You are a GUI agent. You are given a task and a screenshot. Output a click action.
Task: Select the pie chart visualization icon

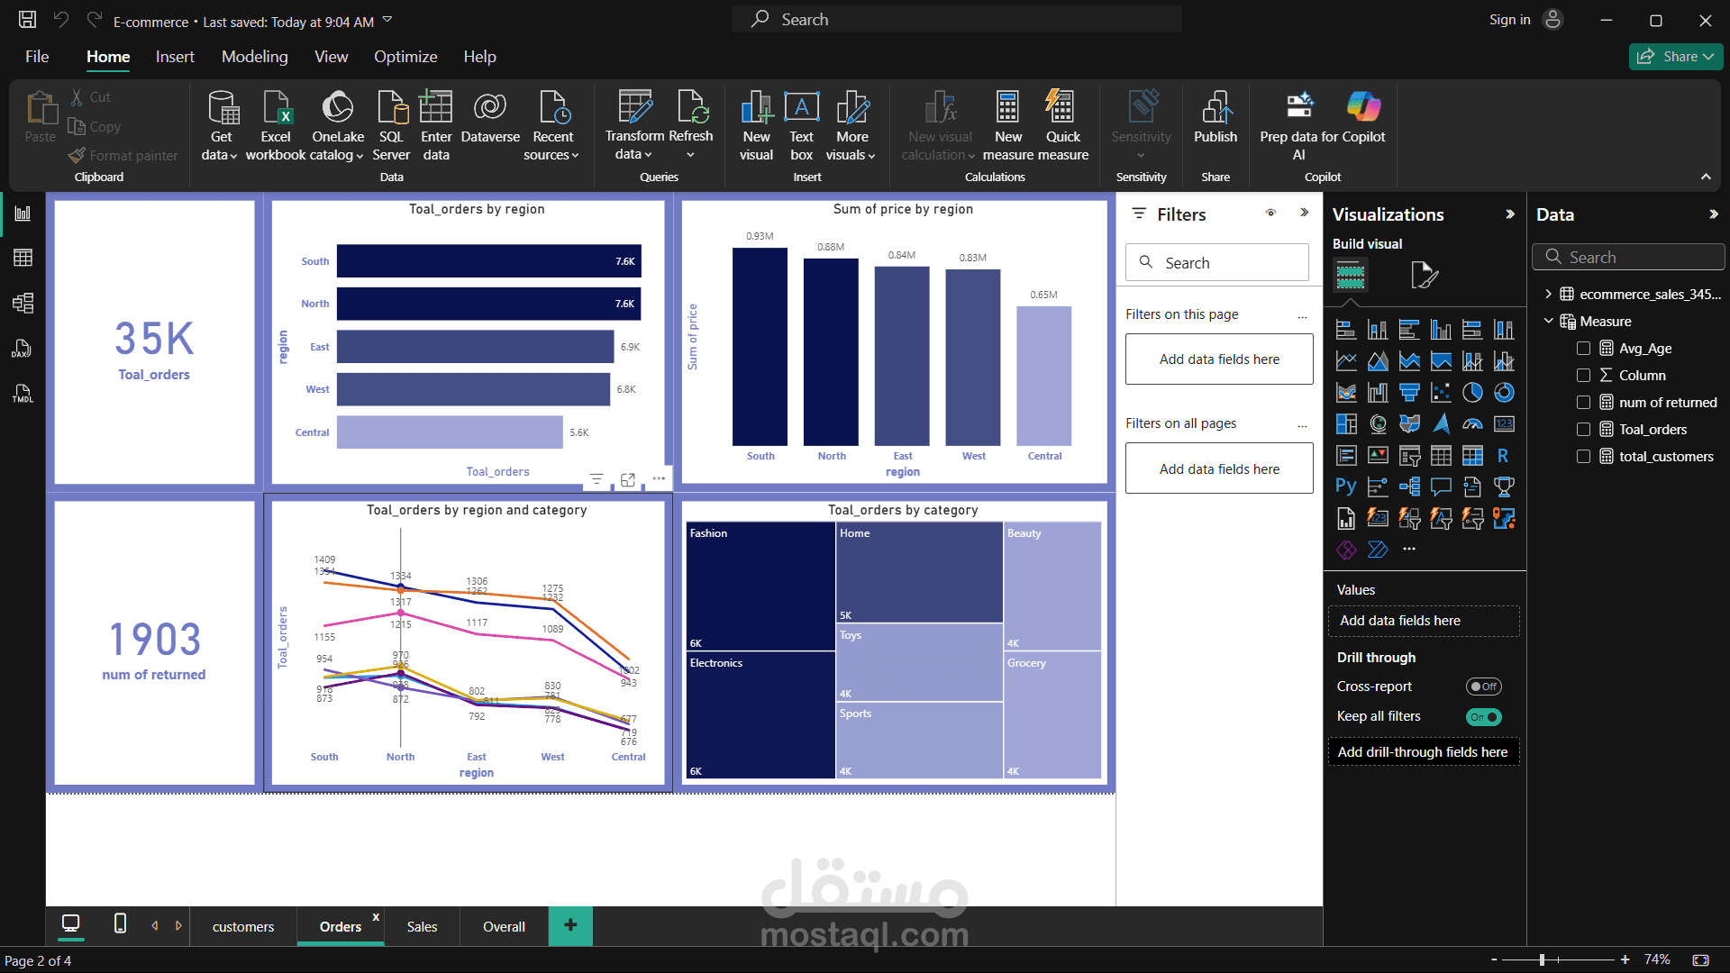(x=1472, y=393)
